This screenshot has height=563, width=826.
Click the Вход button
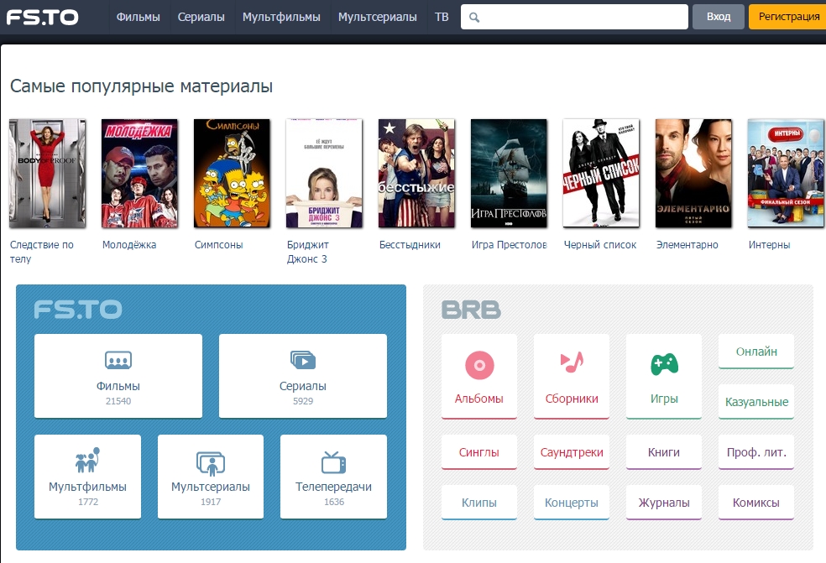(719, 17)
